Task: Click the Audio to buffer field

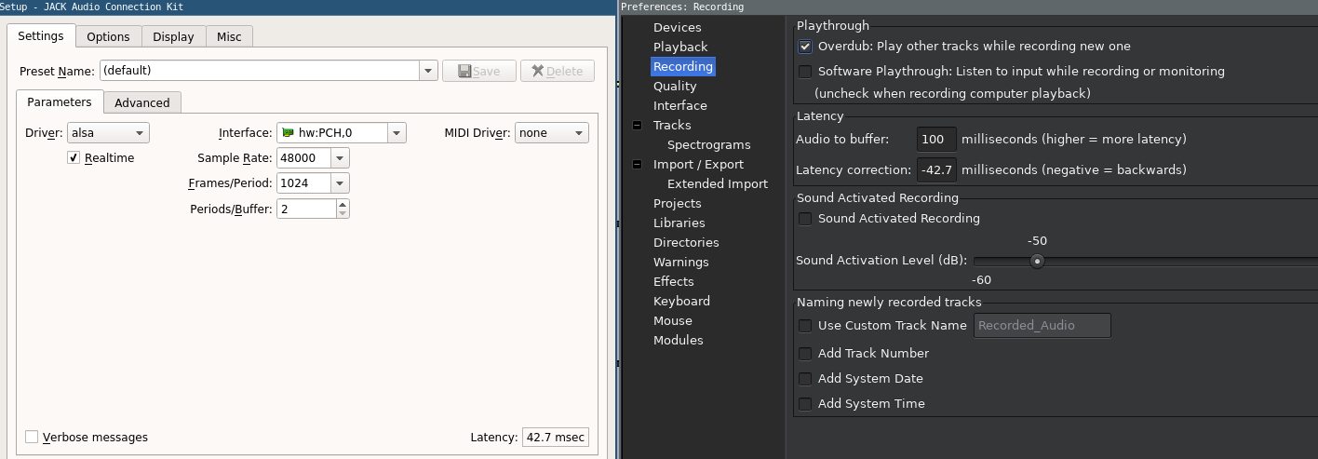Action: pyautogui.click(x=936, y=140)
